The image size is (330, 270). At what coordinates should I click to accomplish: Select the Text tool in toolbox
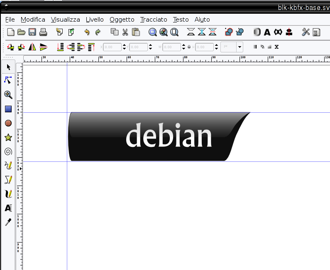pos(8,208)
